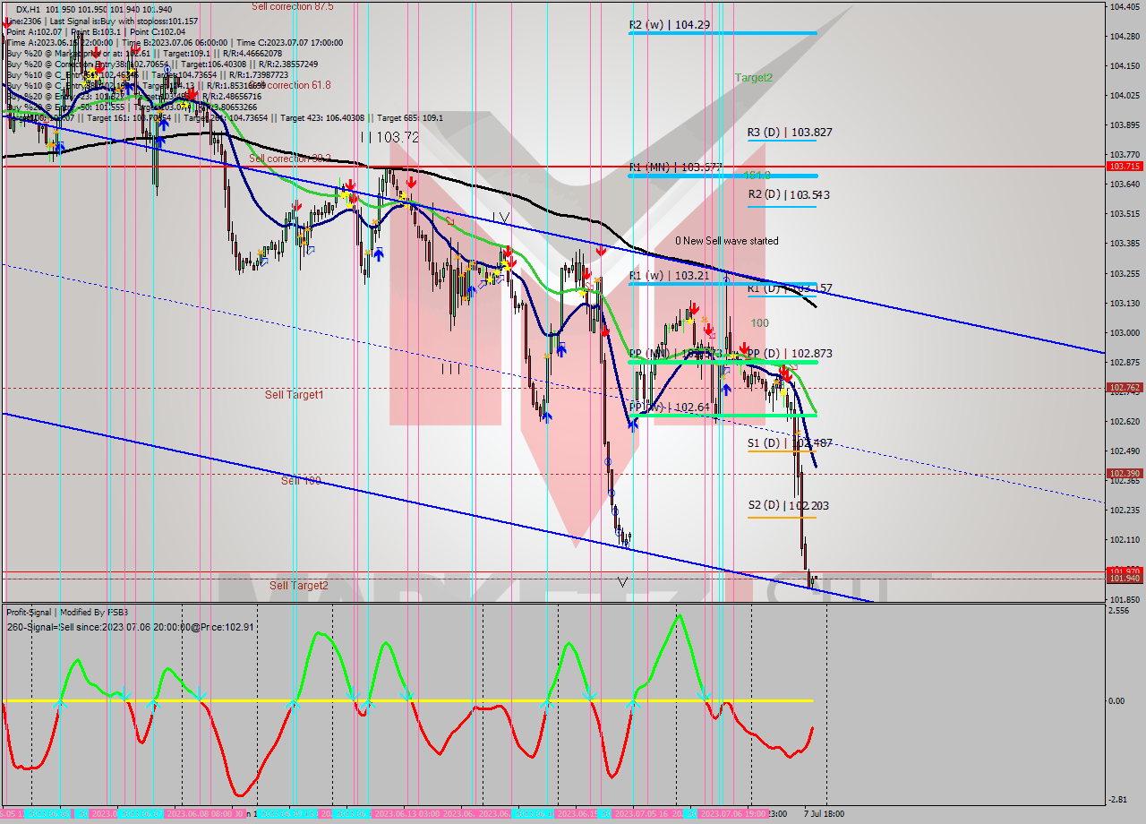The height and width of the screenshot is (824, 1146).
Task: Click the green '100' Fibonacci level label
Action: (x=759, y=322)
